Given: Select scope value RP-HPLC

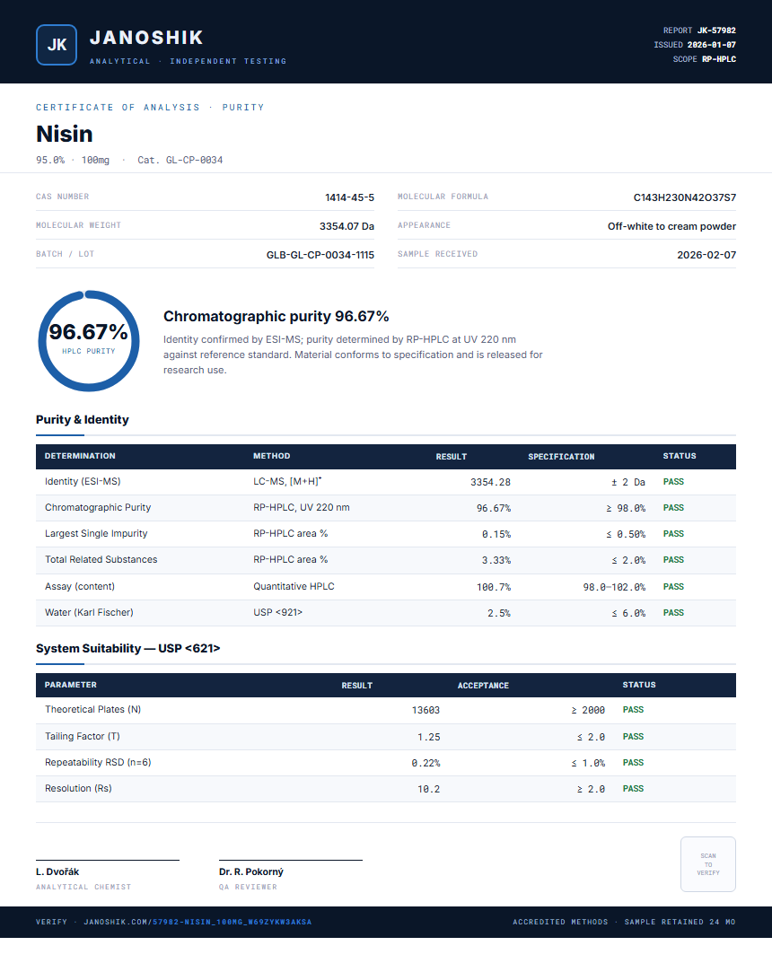Looking at the screenshot, I should 718,59.
